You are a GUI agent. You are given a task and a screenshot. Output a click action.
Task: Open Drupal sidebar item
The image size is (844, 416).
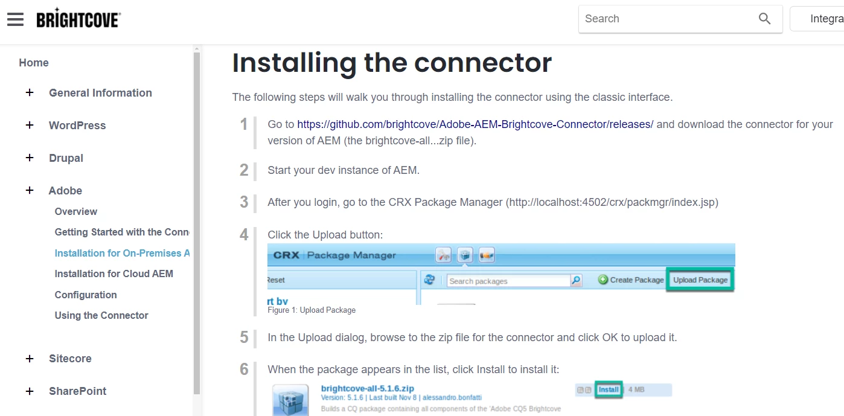[x=66, y=158]
